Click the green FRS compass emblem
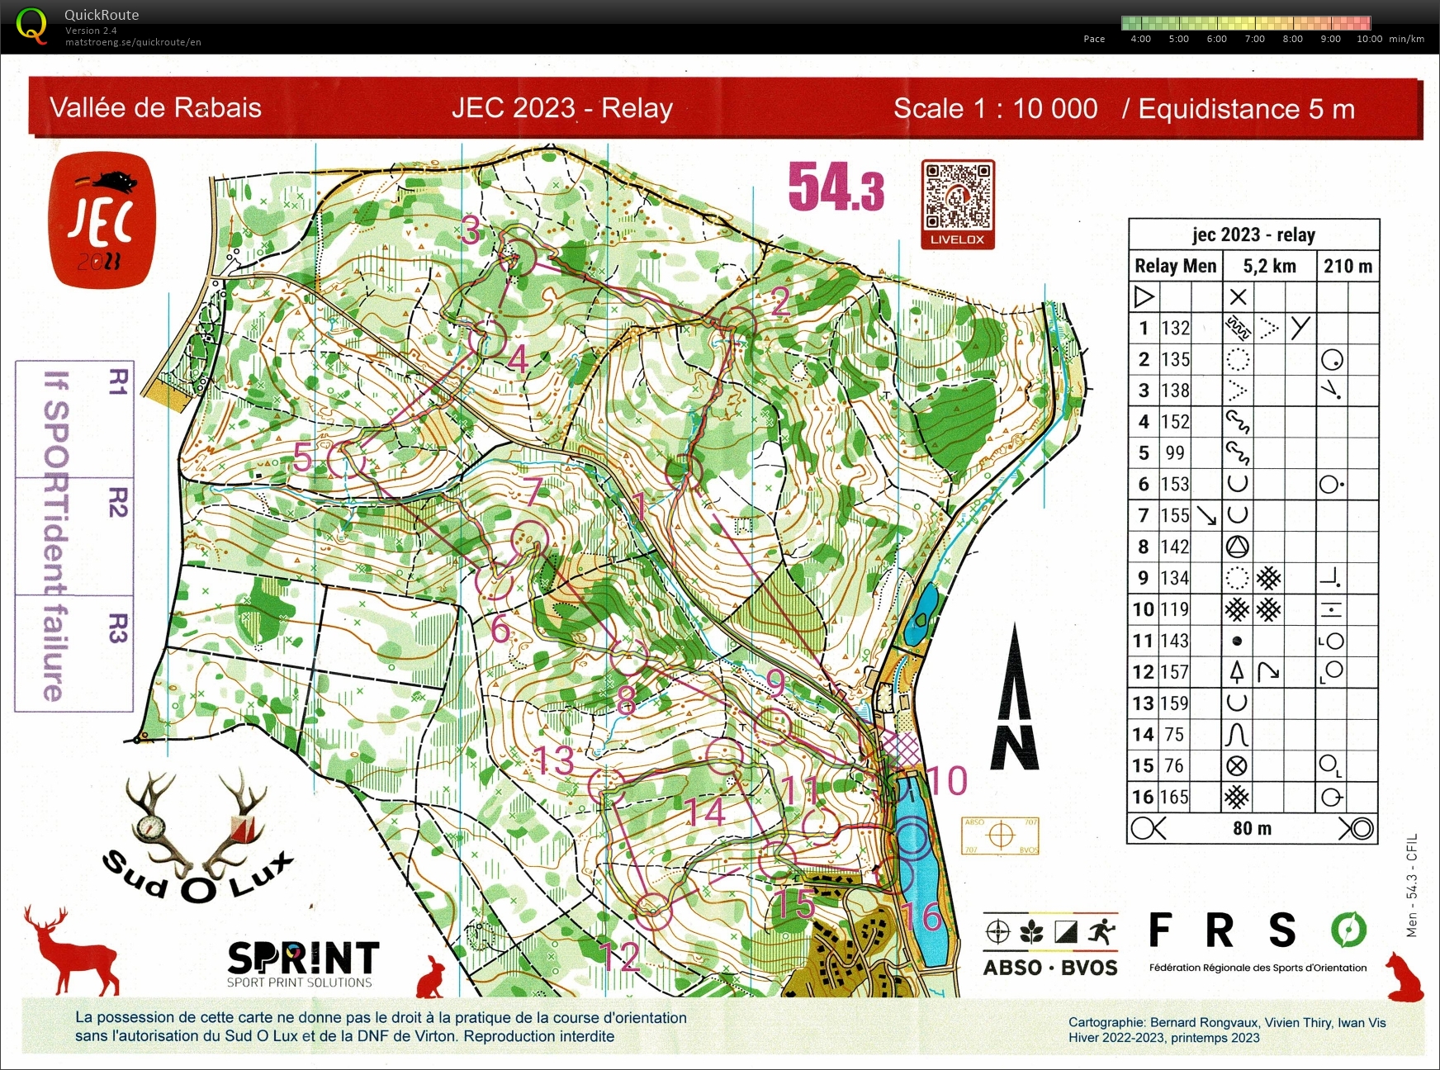Viewport: 1440px width, 1070px height. pos(1348,930)
